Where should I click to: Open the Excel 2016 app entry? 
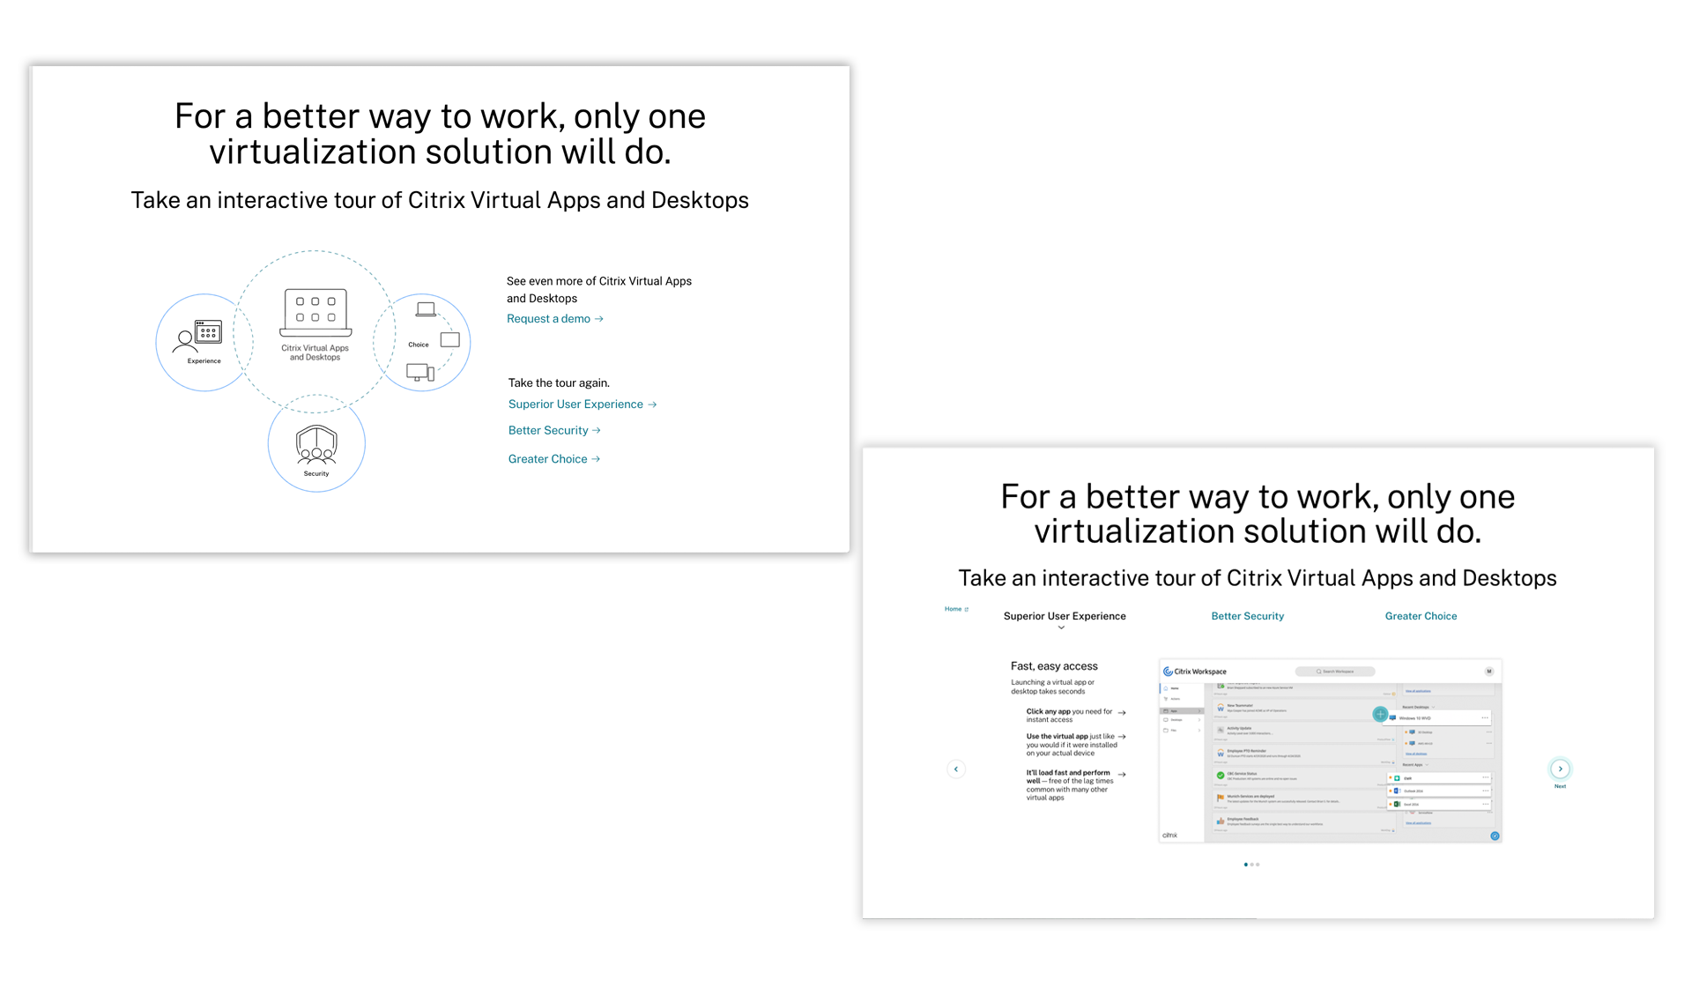pyautogui.click(x=1440, y=805)
